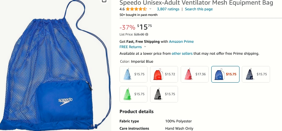Click the $25.00 list price text
Screen dimensions: 282x131
(x=139, y=34)
